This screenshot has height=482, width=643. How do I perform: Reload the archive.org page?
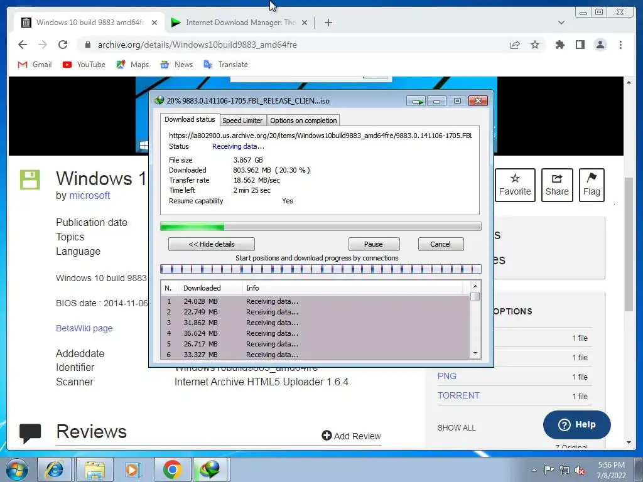(x=63, y=45)
